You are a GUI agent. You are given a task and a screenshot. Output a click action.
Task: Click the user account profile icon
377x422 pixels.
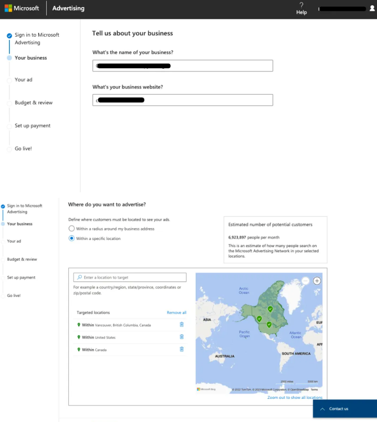372,8
